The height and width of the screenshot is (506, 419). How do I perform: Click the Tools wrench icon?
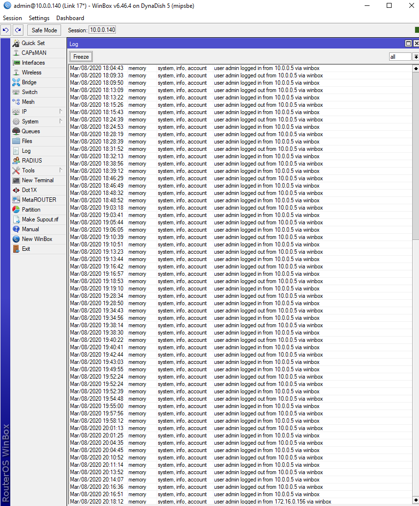pyautogui.click(x=16, y=170)
